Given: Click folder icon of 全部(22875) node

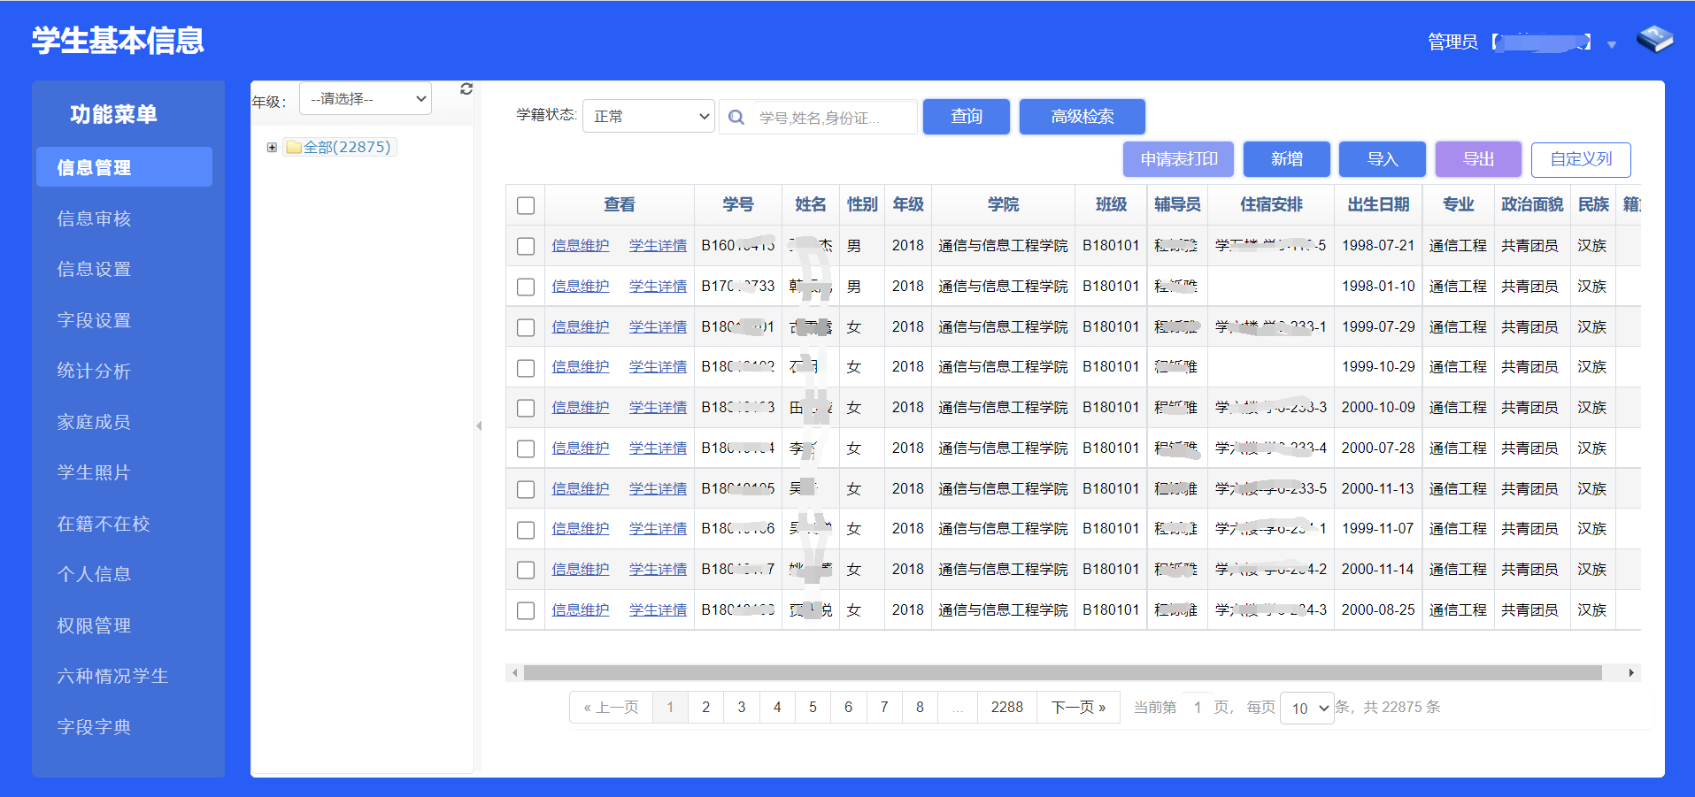Looking at the screenshot, I should [x=294, y=148].
